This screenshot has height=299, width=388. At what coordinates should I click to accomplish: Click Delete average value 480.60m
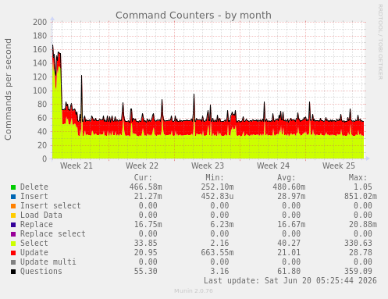tap(289, 187)
